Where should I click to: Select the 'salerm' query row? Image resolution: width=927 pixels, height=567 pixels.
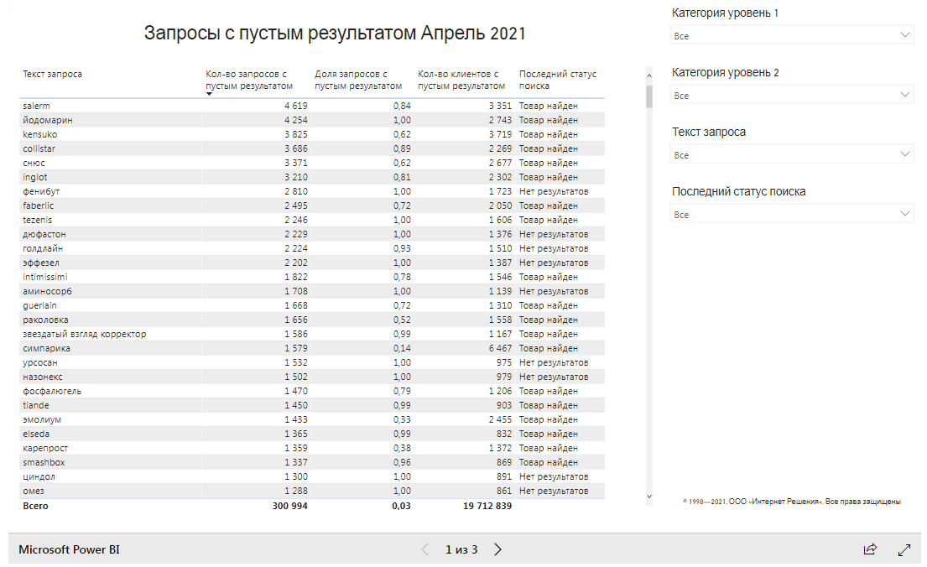click(x=312, y=106)
